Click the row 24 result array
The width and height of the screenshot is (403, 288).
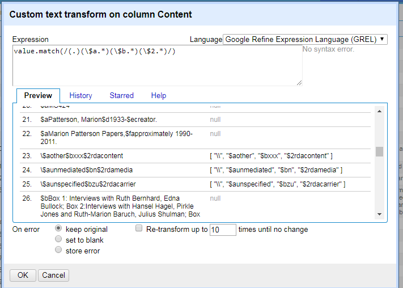[276, 170]
